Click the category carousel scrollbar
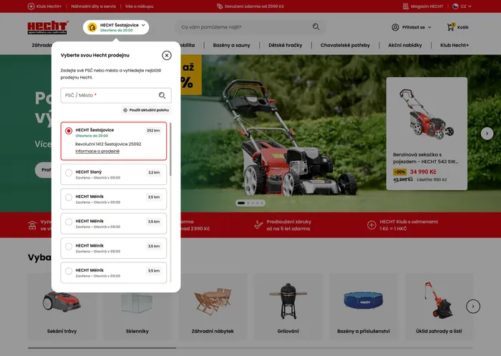Viewport: 501px width, 356px height. pyautogui.click(x=102, y=348)
